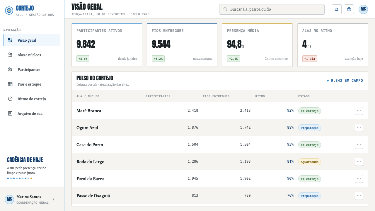The image size is (375, 211).
Task: Open row actions for Maré Branca
Action: click(x=359, y=111)
